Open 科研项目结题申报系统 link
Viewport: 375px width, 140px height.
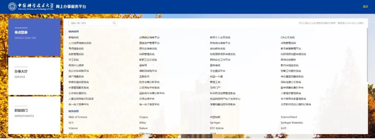(x=293, y=54)
